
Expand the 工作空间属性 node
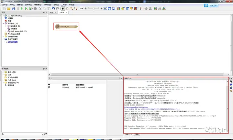click(x=3, y=39)
